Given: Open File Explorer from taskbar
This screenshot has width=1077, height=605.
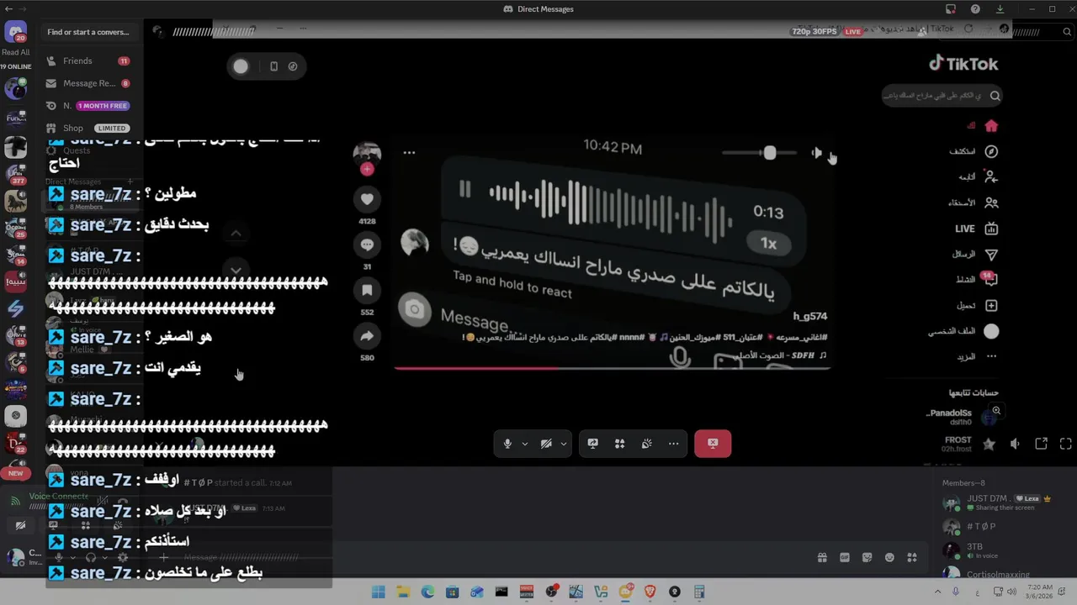Looking at the screenshot, I should [x=403, y=592].
